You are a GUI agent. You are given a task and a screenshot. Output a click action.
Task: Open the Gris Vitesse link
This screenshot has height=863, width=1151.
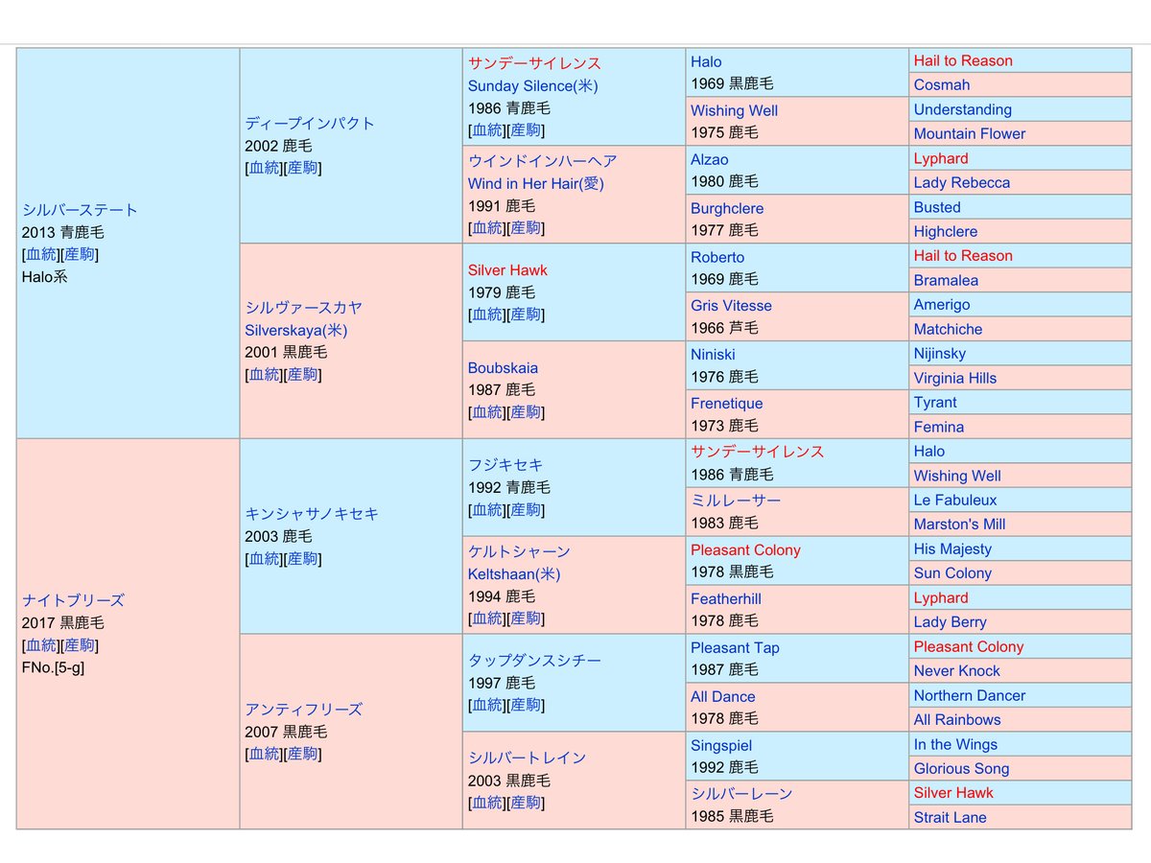[731, 306]
